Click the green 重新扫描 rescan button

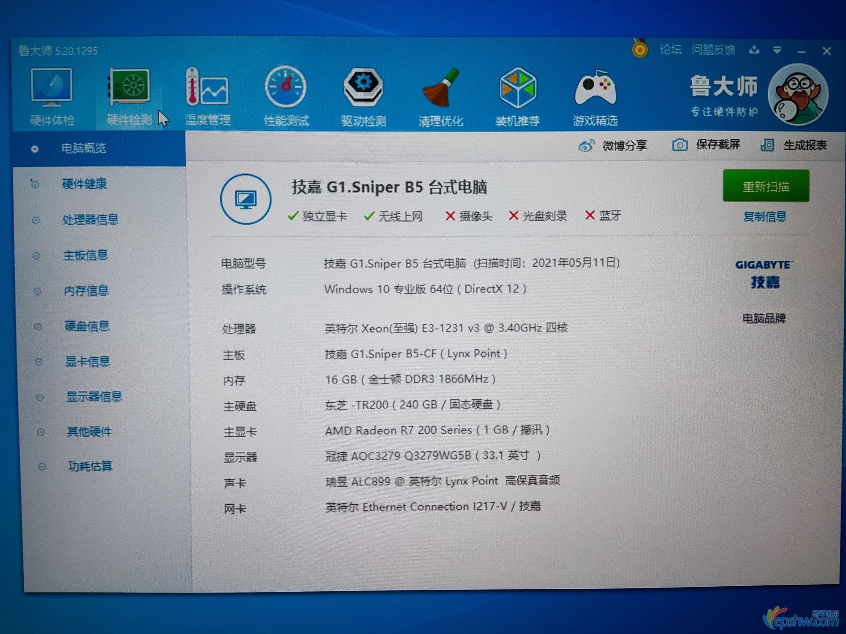(766, 186)
